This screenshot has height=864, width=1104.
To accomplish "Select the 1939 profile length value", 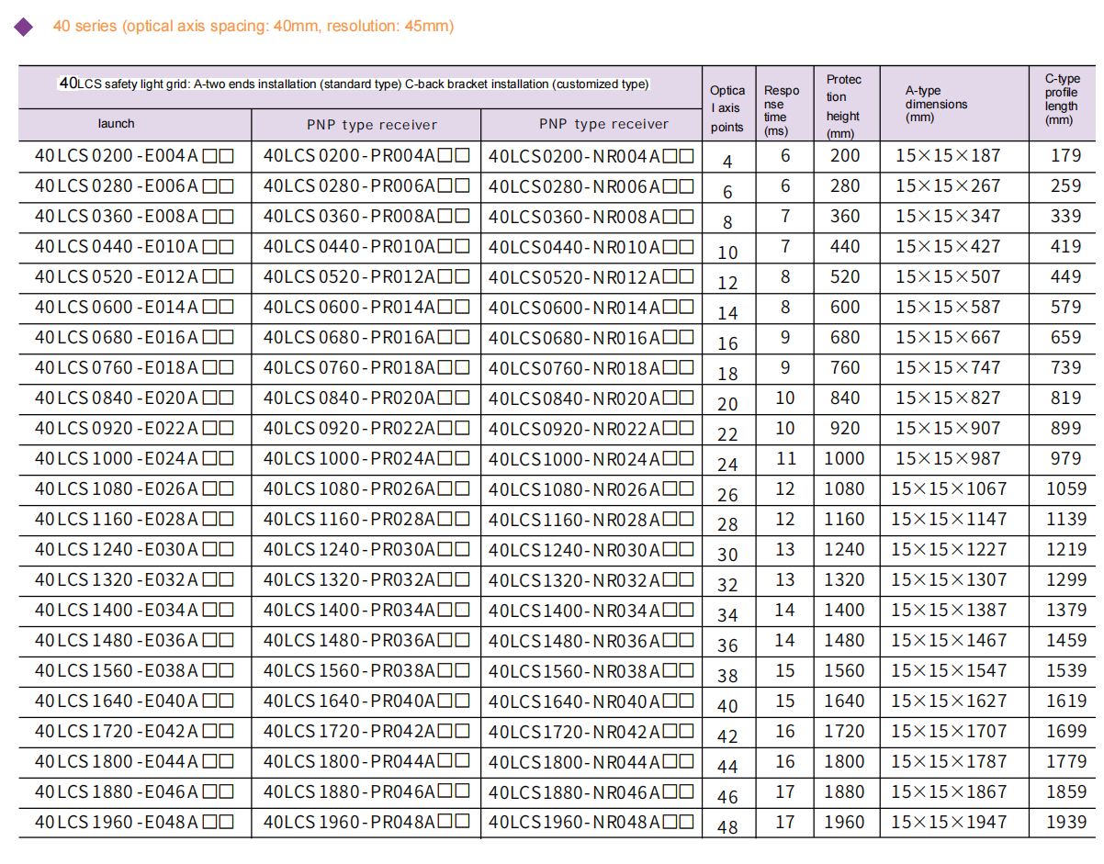I will click(1065, 823).
